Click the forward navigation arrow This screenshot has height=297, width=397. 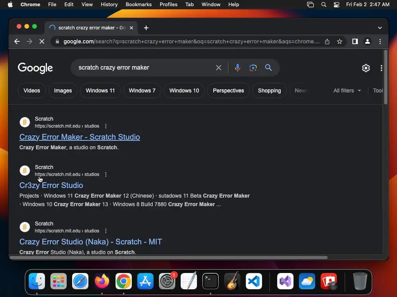[29, 41]
